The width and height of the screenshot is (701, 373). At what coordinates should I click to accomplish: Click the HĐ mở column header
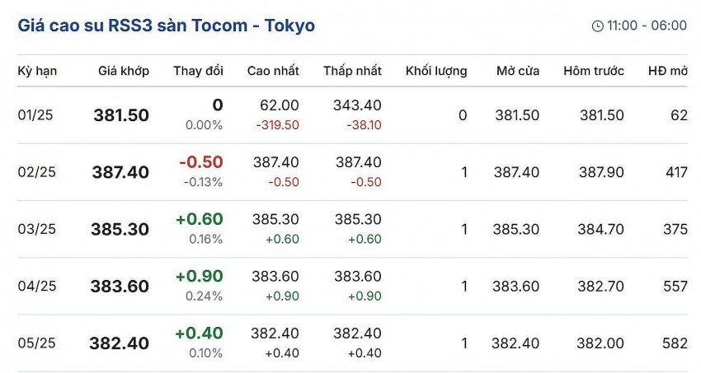click(x=667, y=71)
